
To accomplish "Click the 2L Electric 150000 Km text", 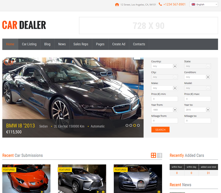I will coord(69,126).
